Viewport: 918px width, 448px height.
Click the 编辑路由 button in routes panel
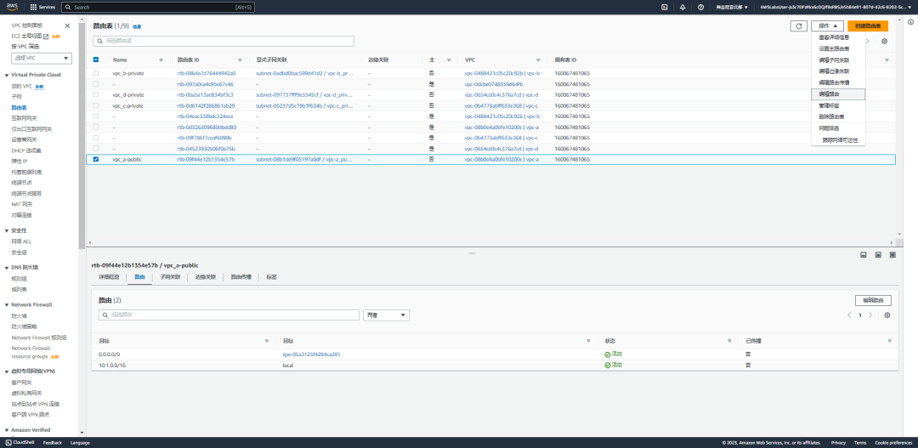pos(873,300)
